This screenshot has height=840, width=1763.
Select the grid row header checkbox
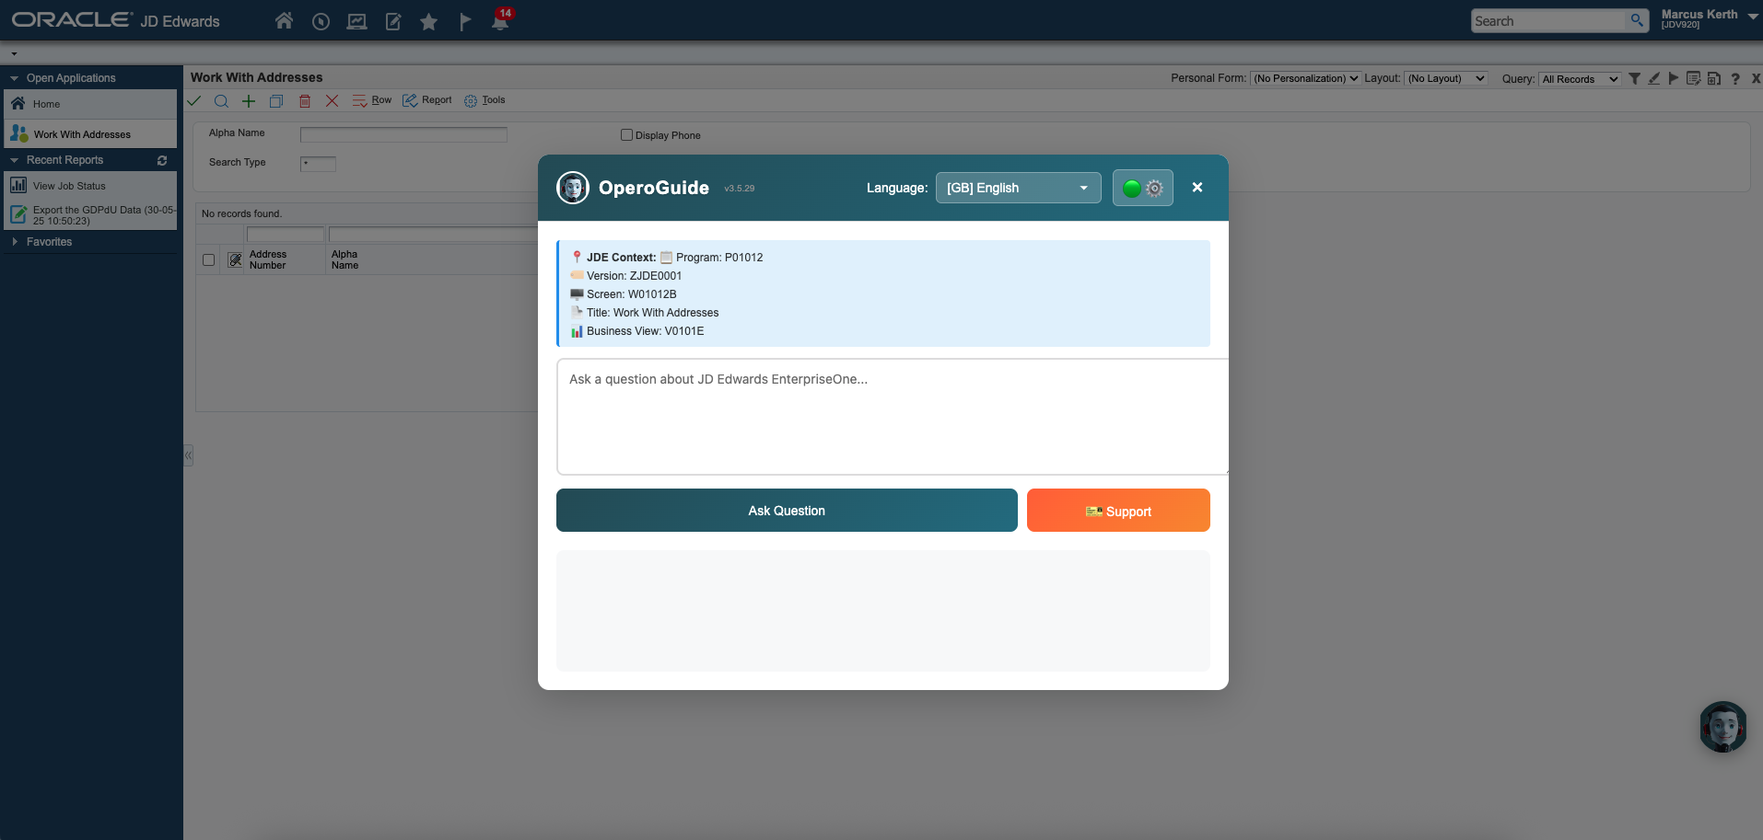tap(208, 259)
